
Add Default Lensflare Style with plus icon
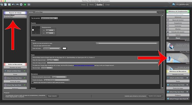point(187,78)
